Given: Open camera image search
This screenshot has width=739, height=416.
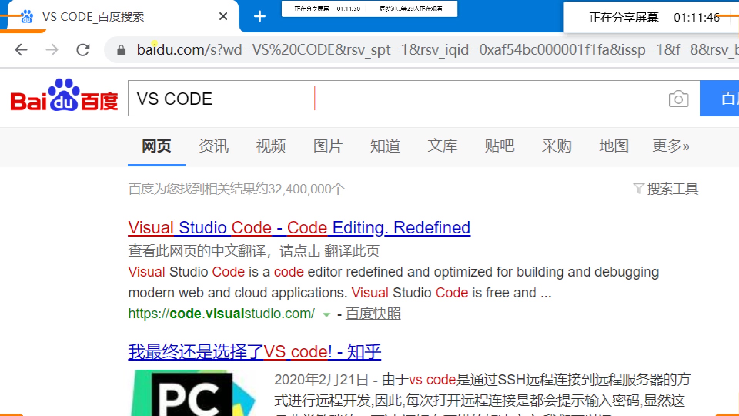Looking at the screenshot, I should coord(679,99).
